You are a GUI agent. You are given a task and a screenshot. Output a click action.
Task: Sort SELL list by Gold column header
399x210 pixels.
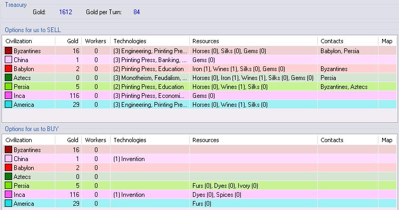click(x=68, y=41)
